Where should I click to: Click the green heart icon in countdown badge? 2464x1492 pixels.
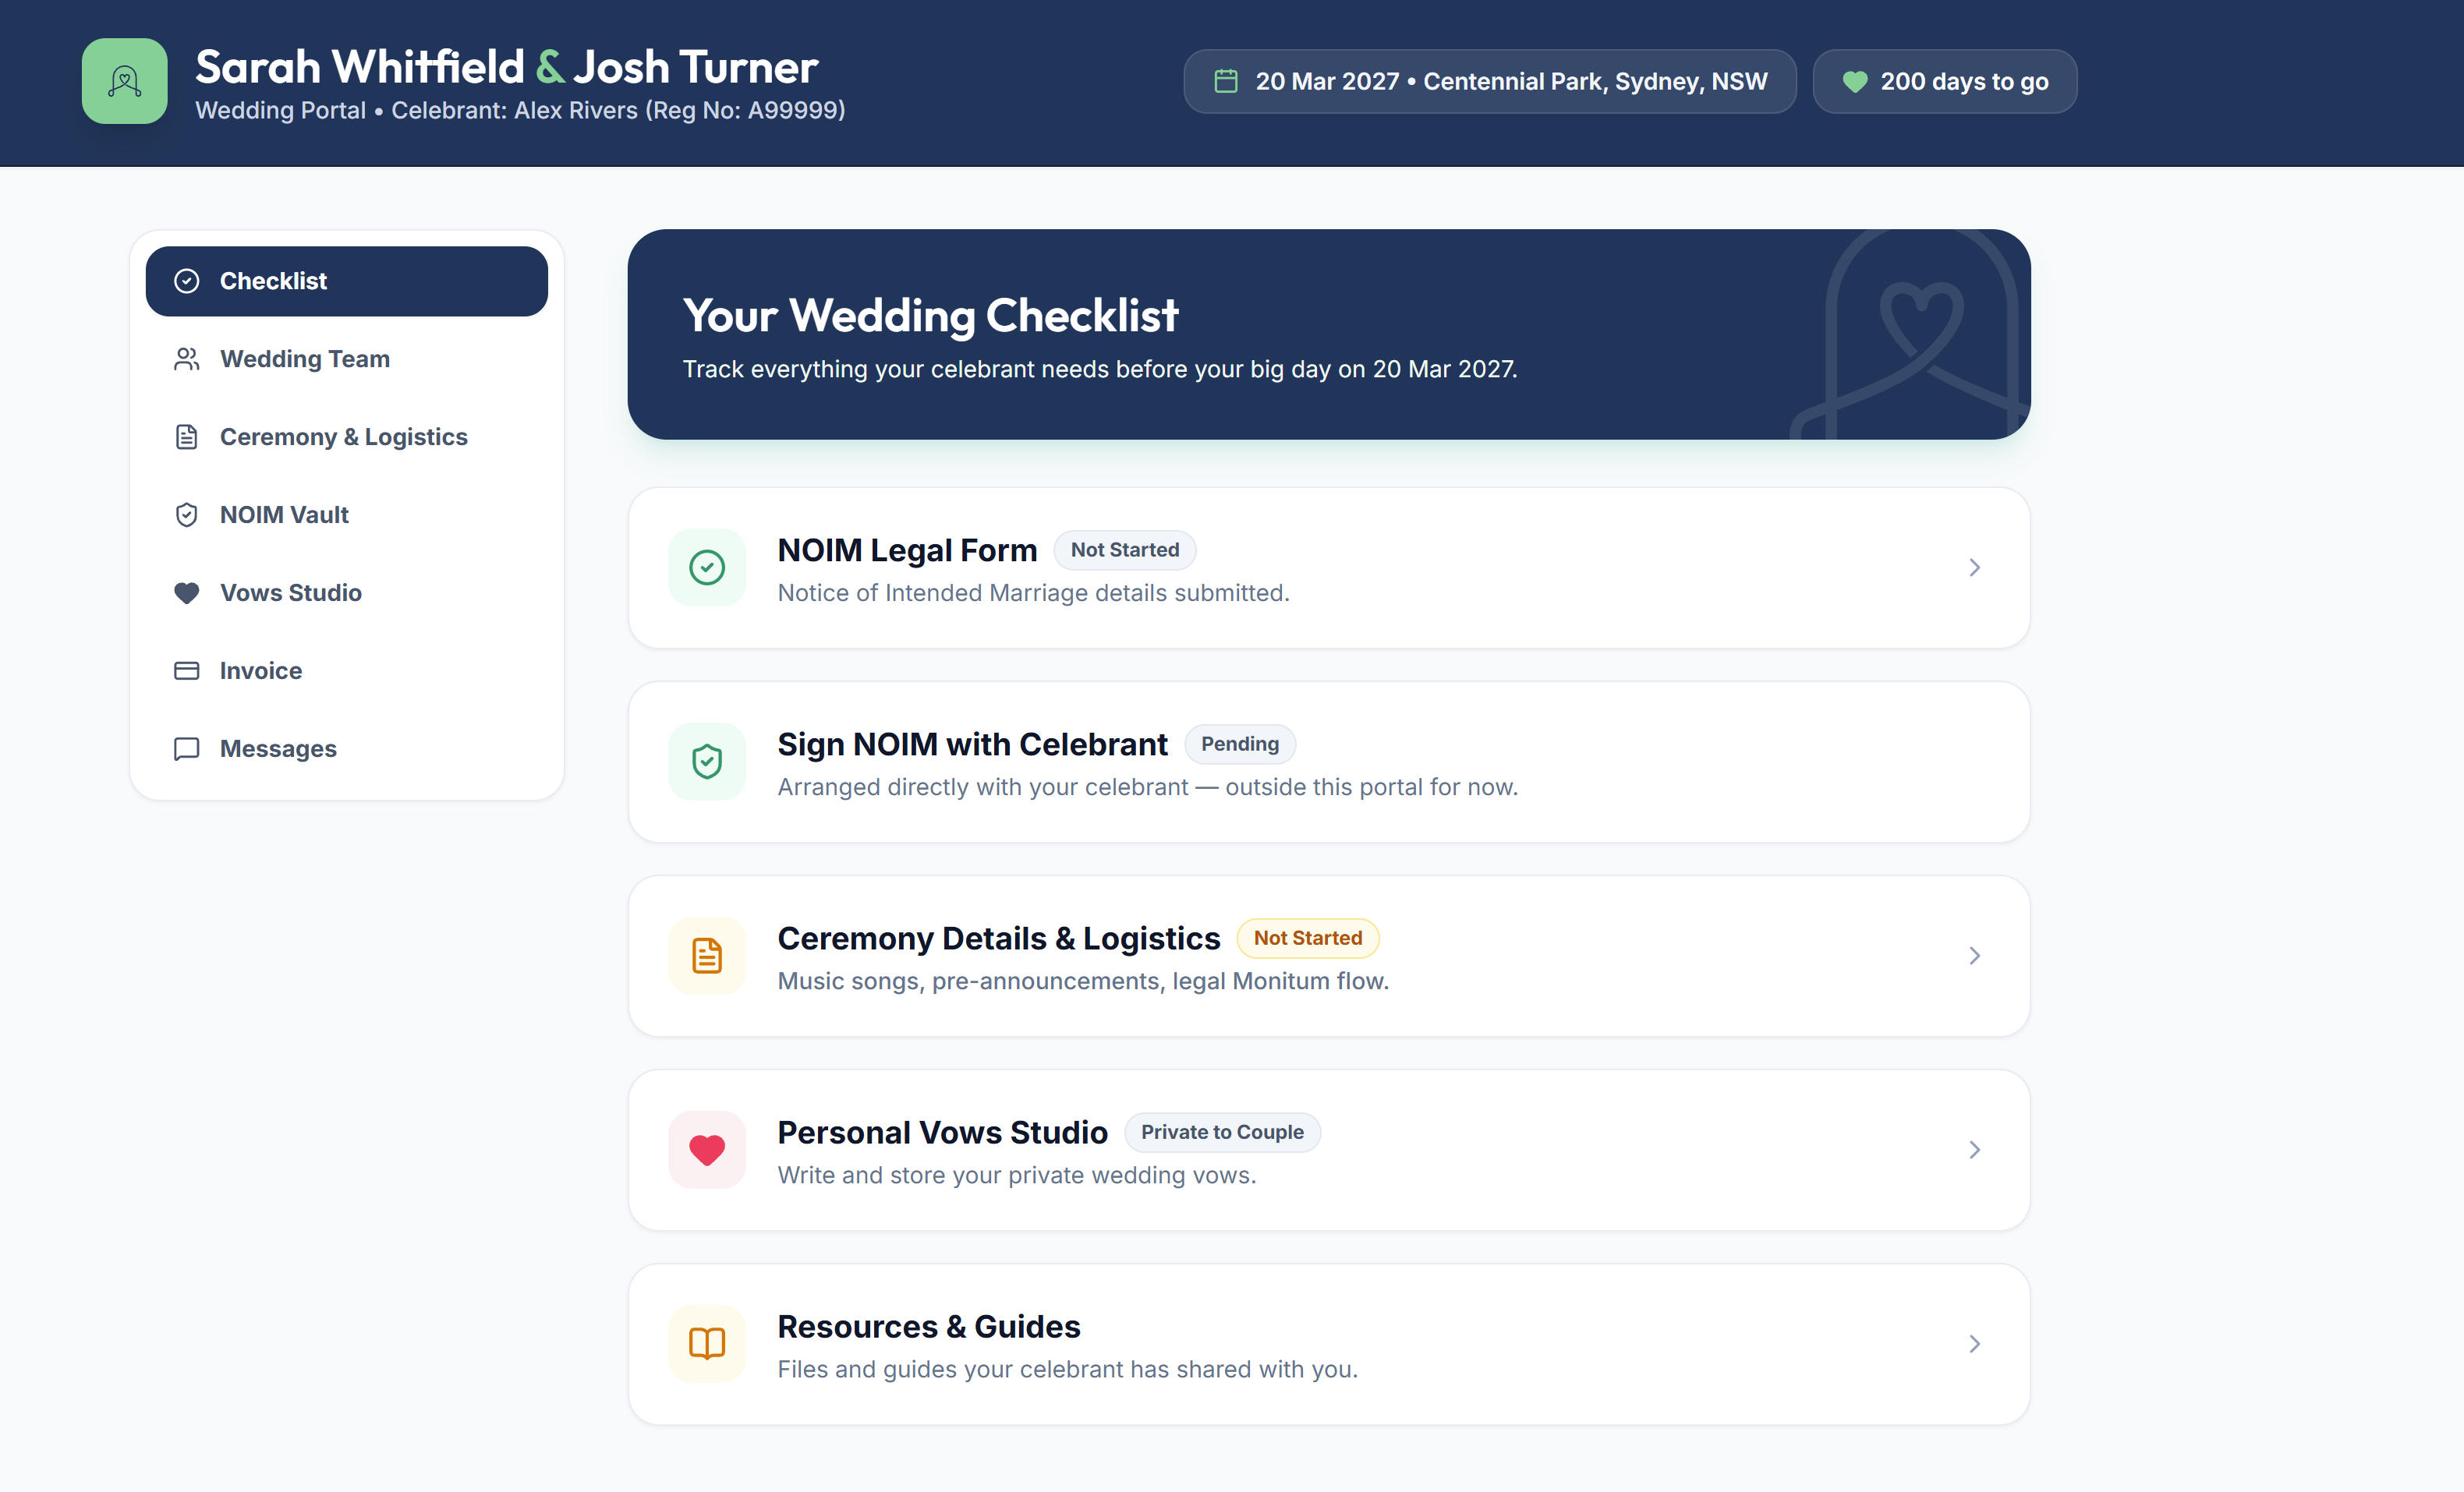pyautogui.click(x=1855, y=81)
